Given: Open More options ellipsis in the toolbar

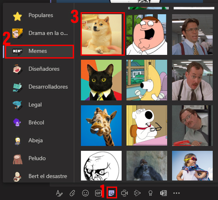Looking at the screenshot, I should point(177,193).
